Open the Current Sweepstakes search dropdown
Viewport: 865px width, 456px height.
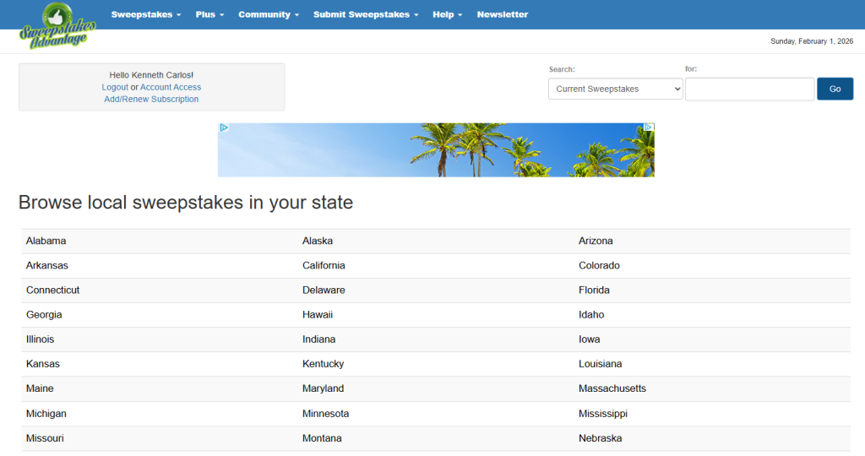pyautogui.click(x=615, y=89)
